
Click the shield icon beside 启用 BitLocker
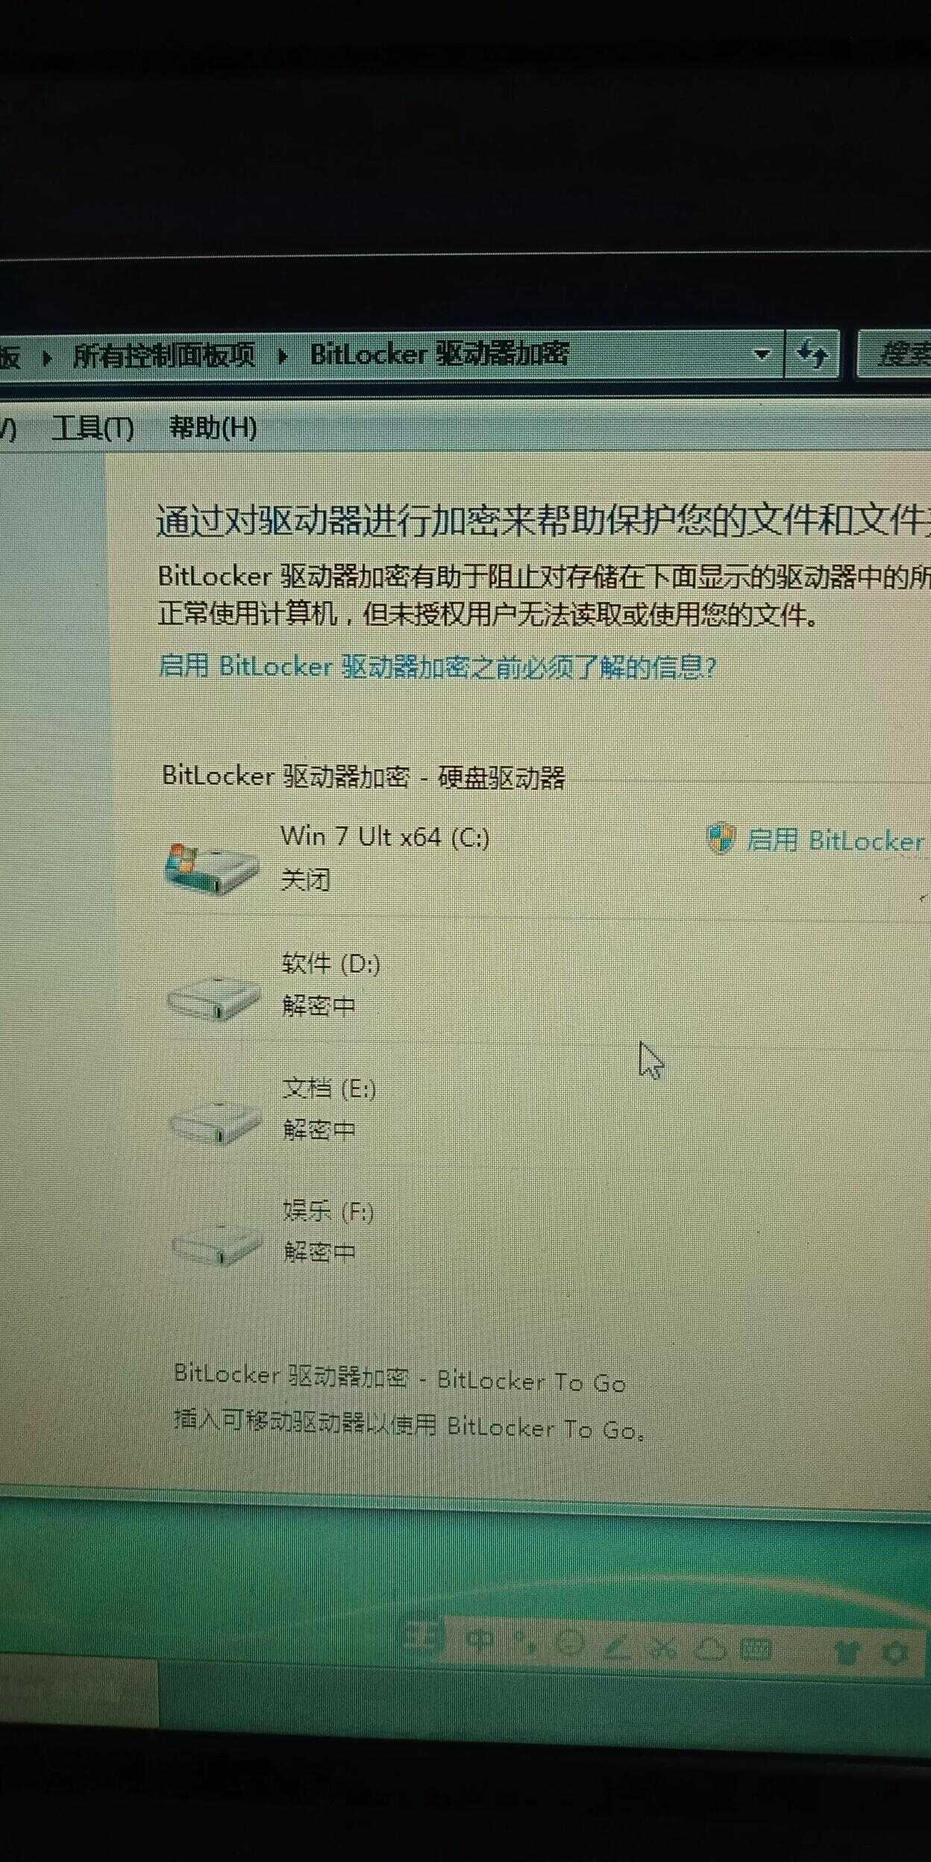pos(721,838)
